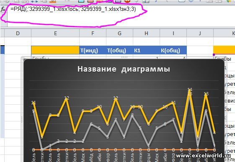Select column G header
Screen dimensions: 235x162
click(120, 33)
